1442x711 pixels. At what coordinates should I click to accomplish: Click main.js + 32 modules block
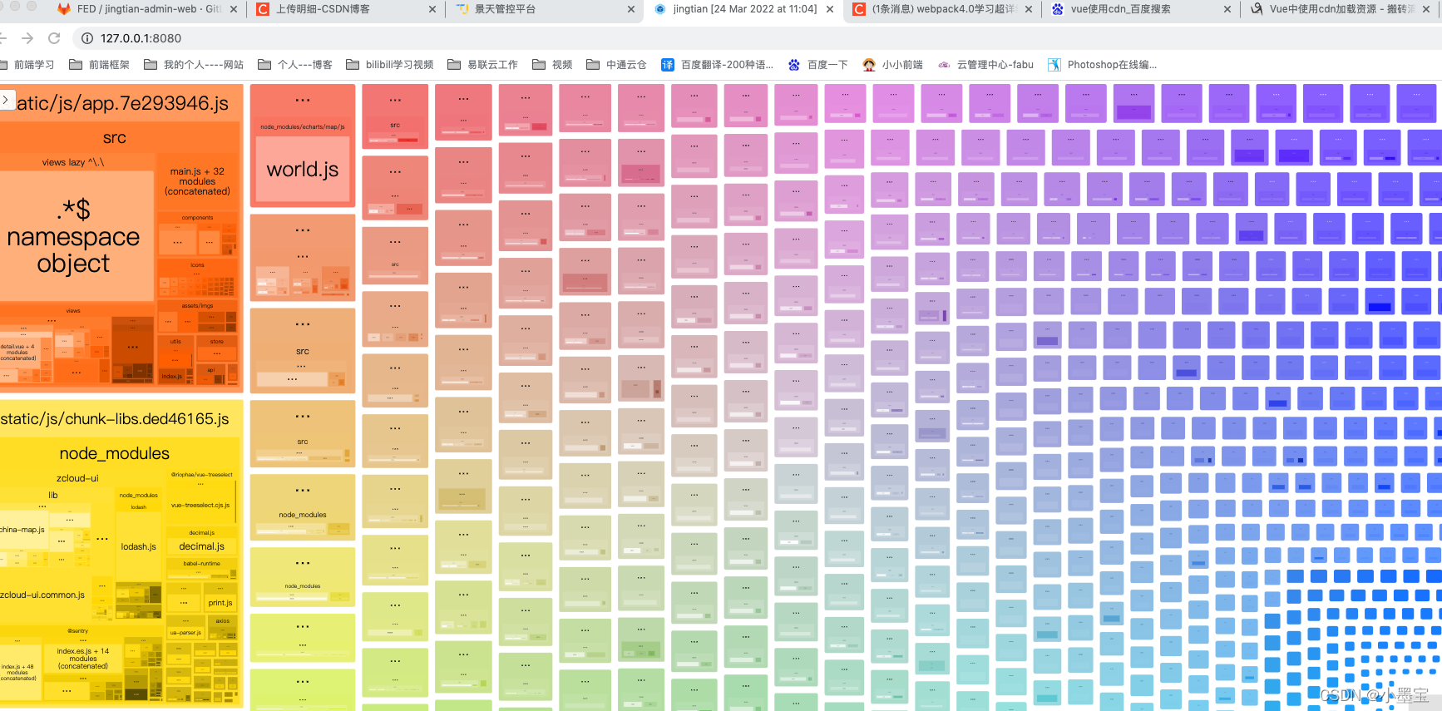[x=197, y=181]
